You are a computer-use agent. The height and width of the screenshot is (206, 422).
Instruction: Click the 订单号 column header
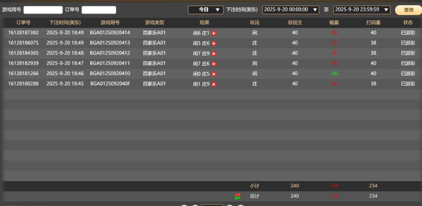click(x=23, y=23)
